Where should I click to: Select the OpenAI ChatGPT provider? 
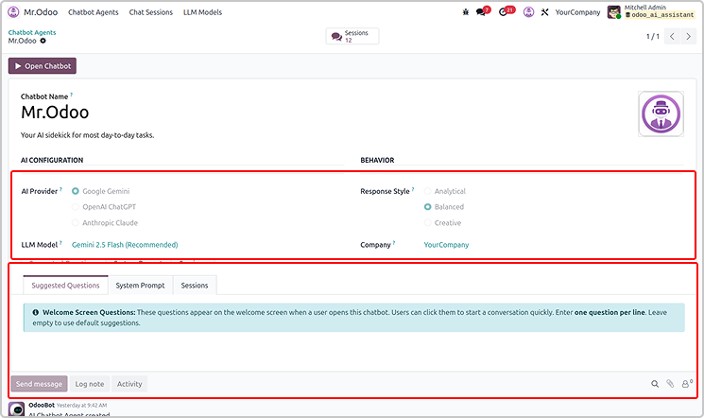[76, 207]
